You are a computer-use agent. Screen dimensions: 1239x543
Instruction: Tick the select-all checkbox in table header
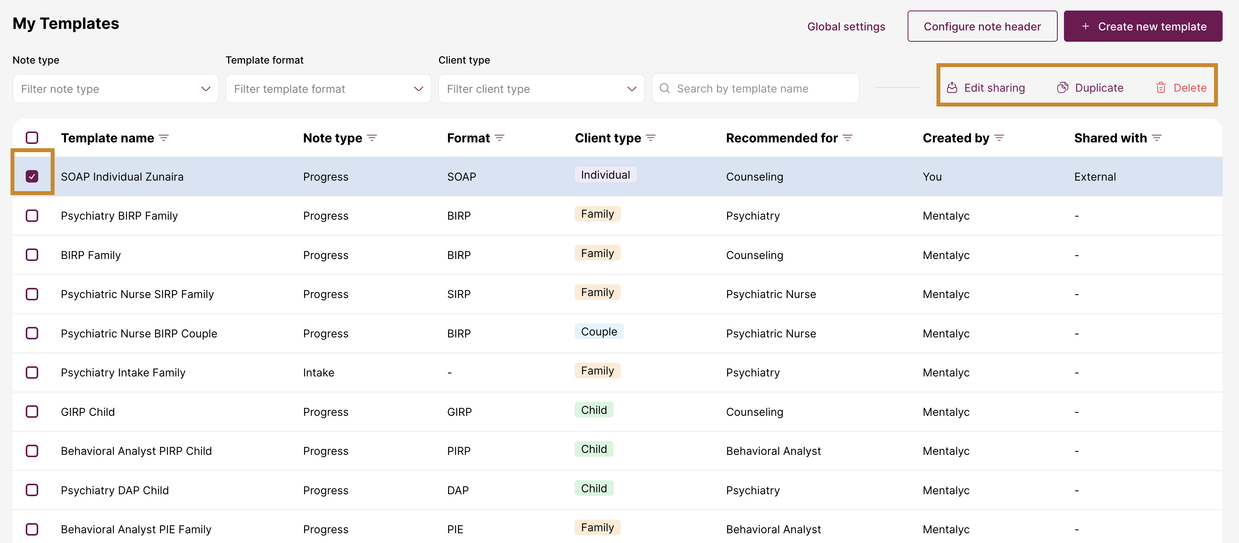click(32, 138)
